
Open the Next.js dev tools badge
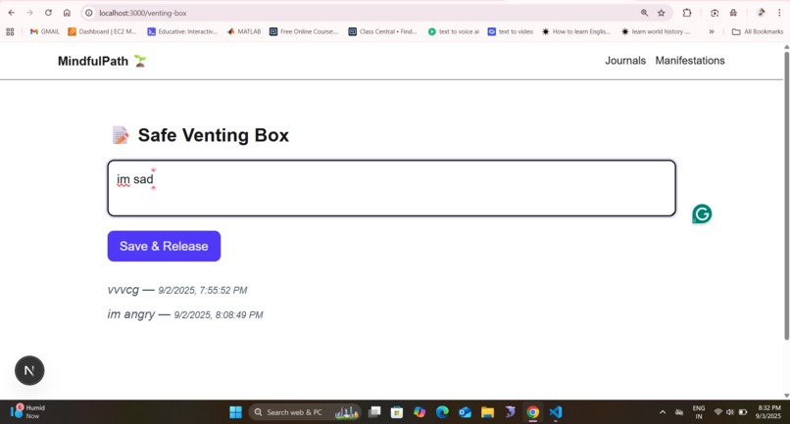tap(29, 370)
